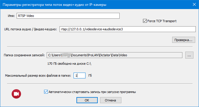This screenshot has width=199, height=107.
Task: Open folder browser with the ... button
Action: [189, 55]
